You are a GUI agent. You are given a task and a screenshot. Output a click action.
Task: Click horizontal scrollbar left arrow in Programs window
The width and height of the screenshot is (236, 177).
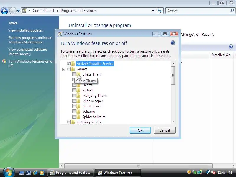(61, 165)
